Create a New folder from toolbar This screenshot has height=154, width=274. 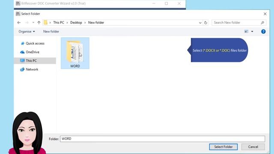click(51, 31)
